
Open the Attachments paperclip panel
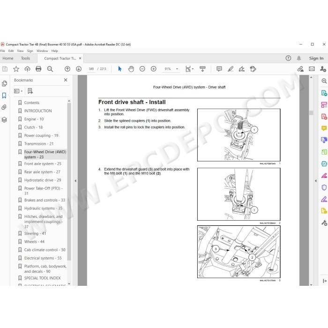point(4,107)
